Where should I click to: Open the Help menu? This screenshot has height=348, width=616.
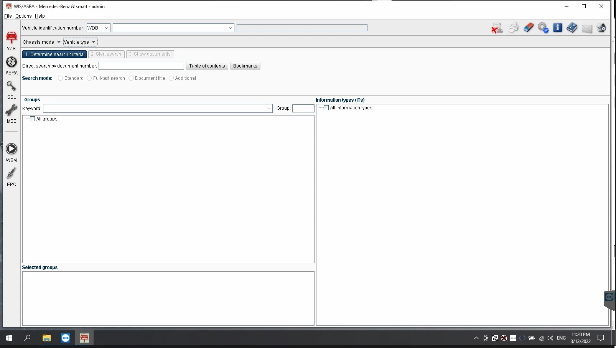tap(40, 16)
